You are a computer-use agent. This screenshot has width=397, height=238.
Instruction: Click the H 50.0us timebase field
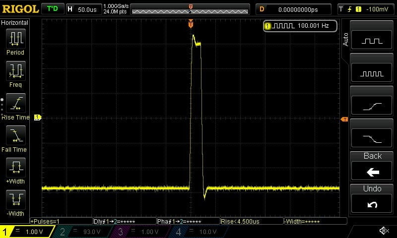(x=84, y=9)
